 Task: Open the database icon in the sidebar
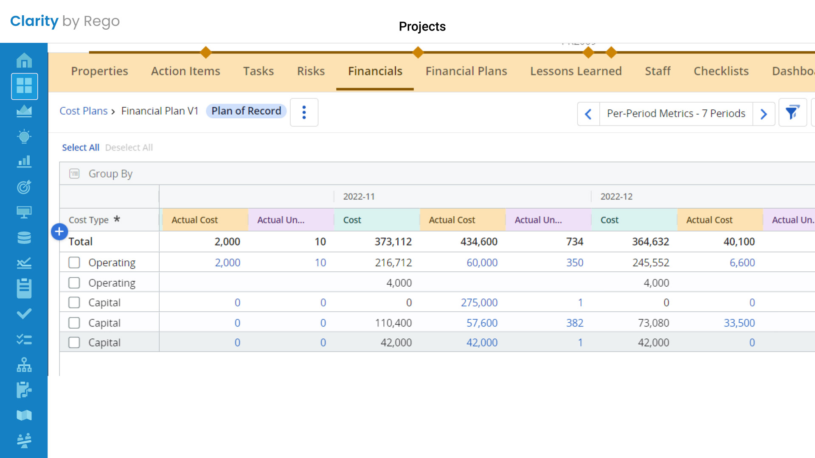(x=24, y=237)
